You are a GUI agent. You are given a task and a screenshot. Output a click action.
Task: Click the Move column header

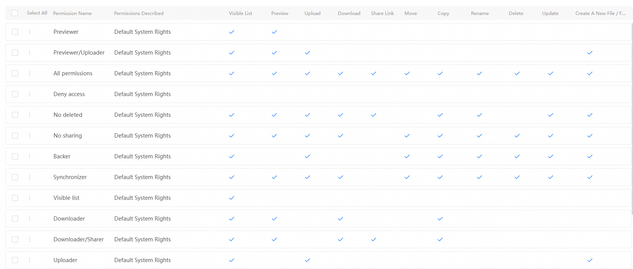(411, 13)
